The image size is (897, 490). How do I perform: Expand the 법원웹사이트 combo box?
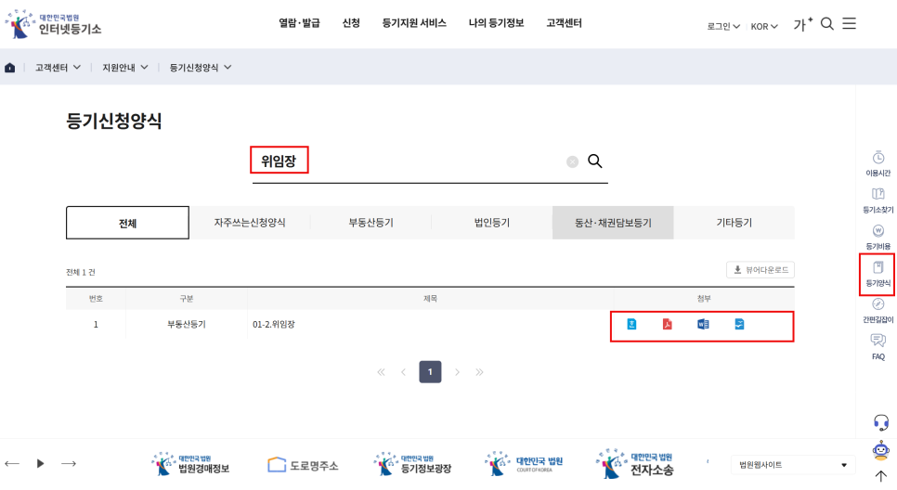coord(792,465)
